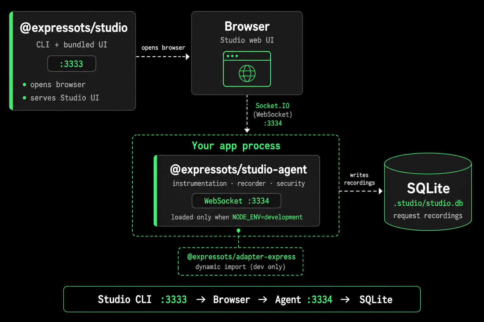Click ':3333' in the bottom flow bar
This screenshot has height=322, width=484.
174,299
